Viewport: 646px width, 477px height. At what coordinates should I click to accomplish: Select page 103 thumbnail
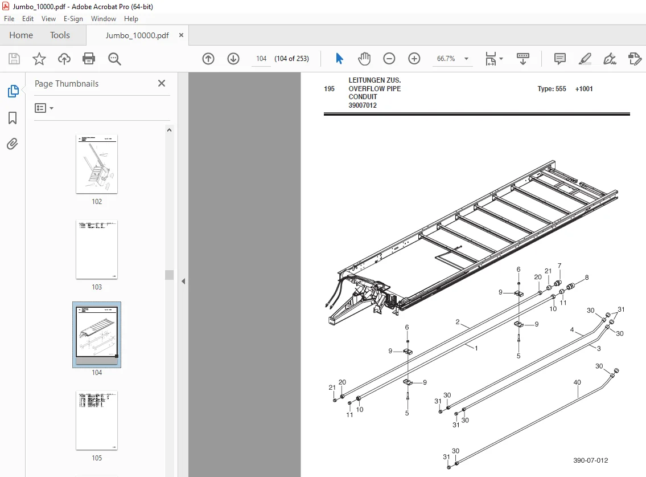97,250
